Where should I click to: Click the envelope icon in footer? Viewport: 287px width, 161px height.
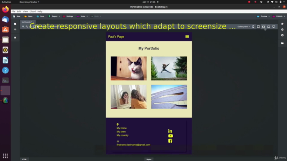(x=118, y=141)
